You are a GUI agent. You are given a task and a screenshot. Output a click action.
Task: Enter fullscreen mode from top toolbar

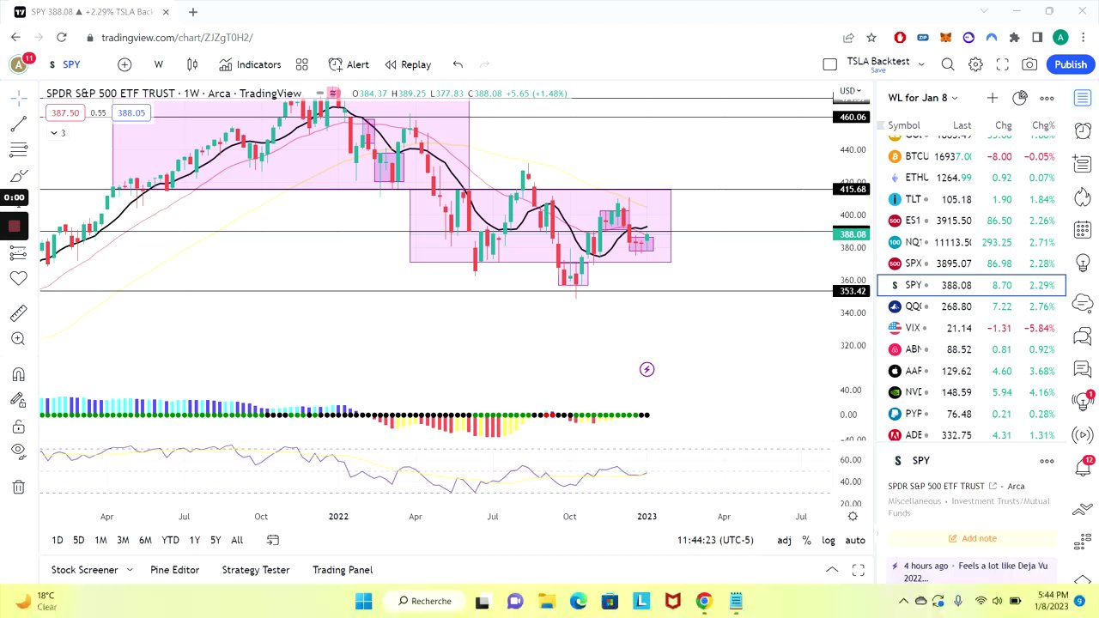coord(1003,64)
